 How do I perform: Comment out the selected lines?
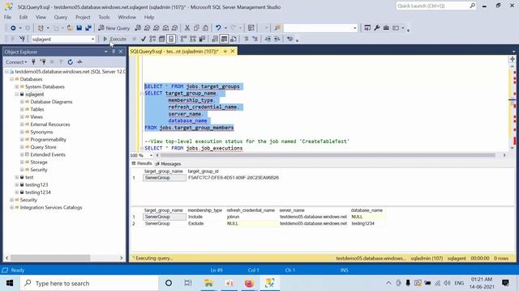[x=247, y=39]
